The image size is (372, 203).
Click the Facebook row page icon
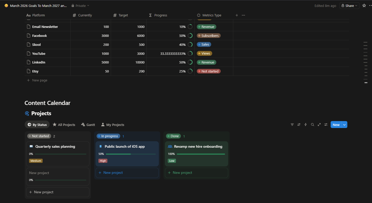[29, 36]
